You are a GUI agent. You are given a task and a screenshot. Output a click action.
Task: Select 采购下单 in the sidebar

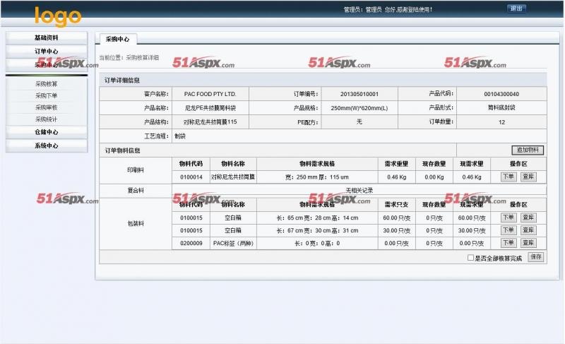tap(47, 95)
